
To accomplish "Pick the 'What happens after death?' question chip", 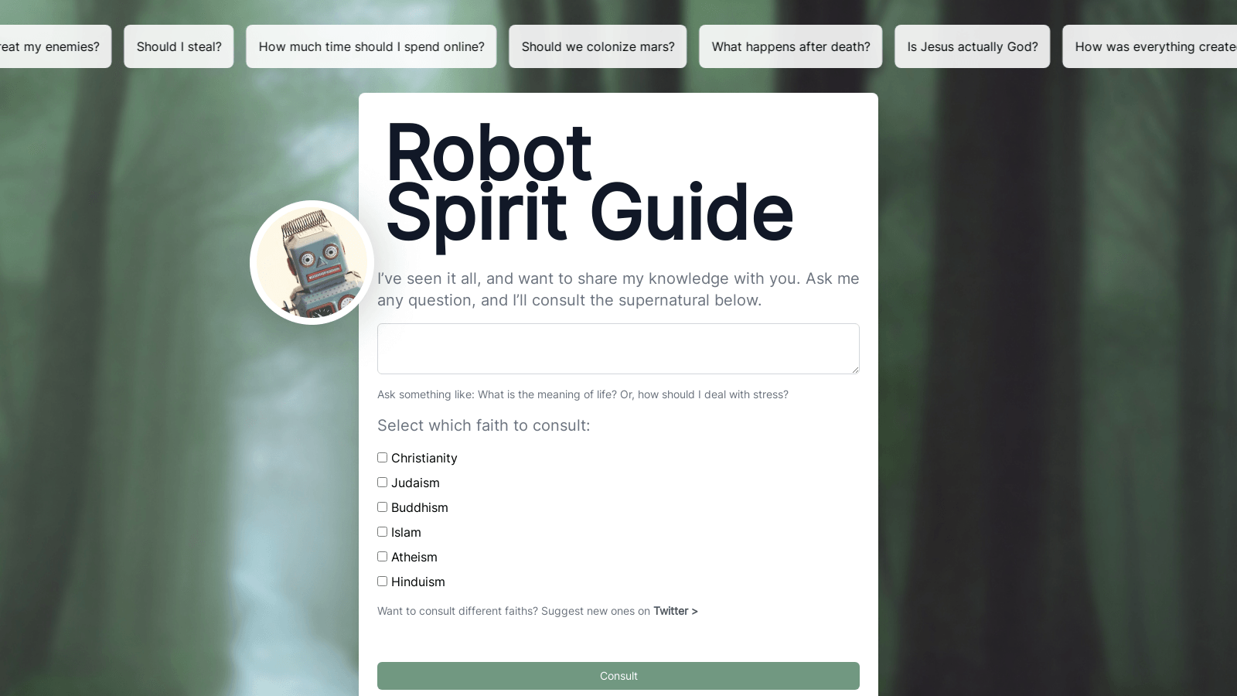I will coord(790,46).
